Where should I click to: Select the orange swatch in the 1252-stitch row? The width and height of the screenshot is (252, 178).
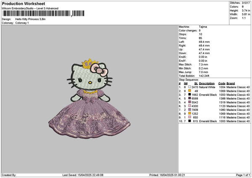pos(190,113)
